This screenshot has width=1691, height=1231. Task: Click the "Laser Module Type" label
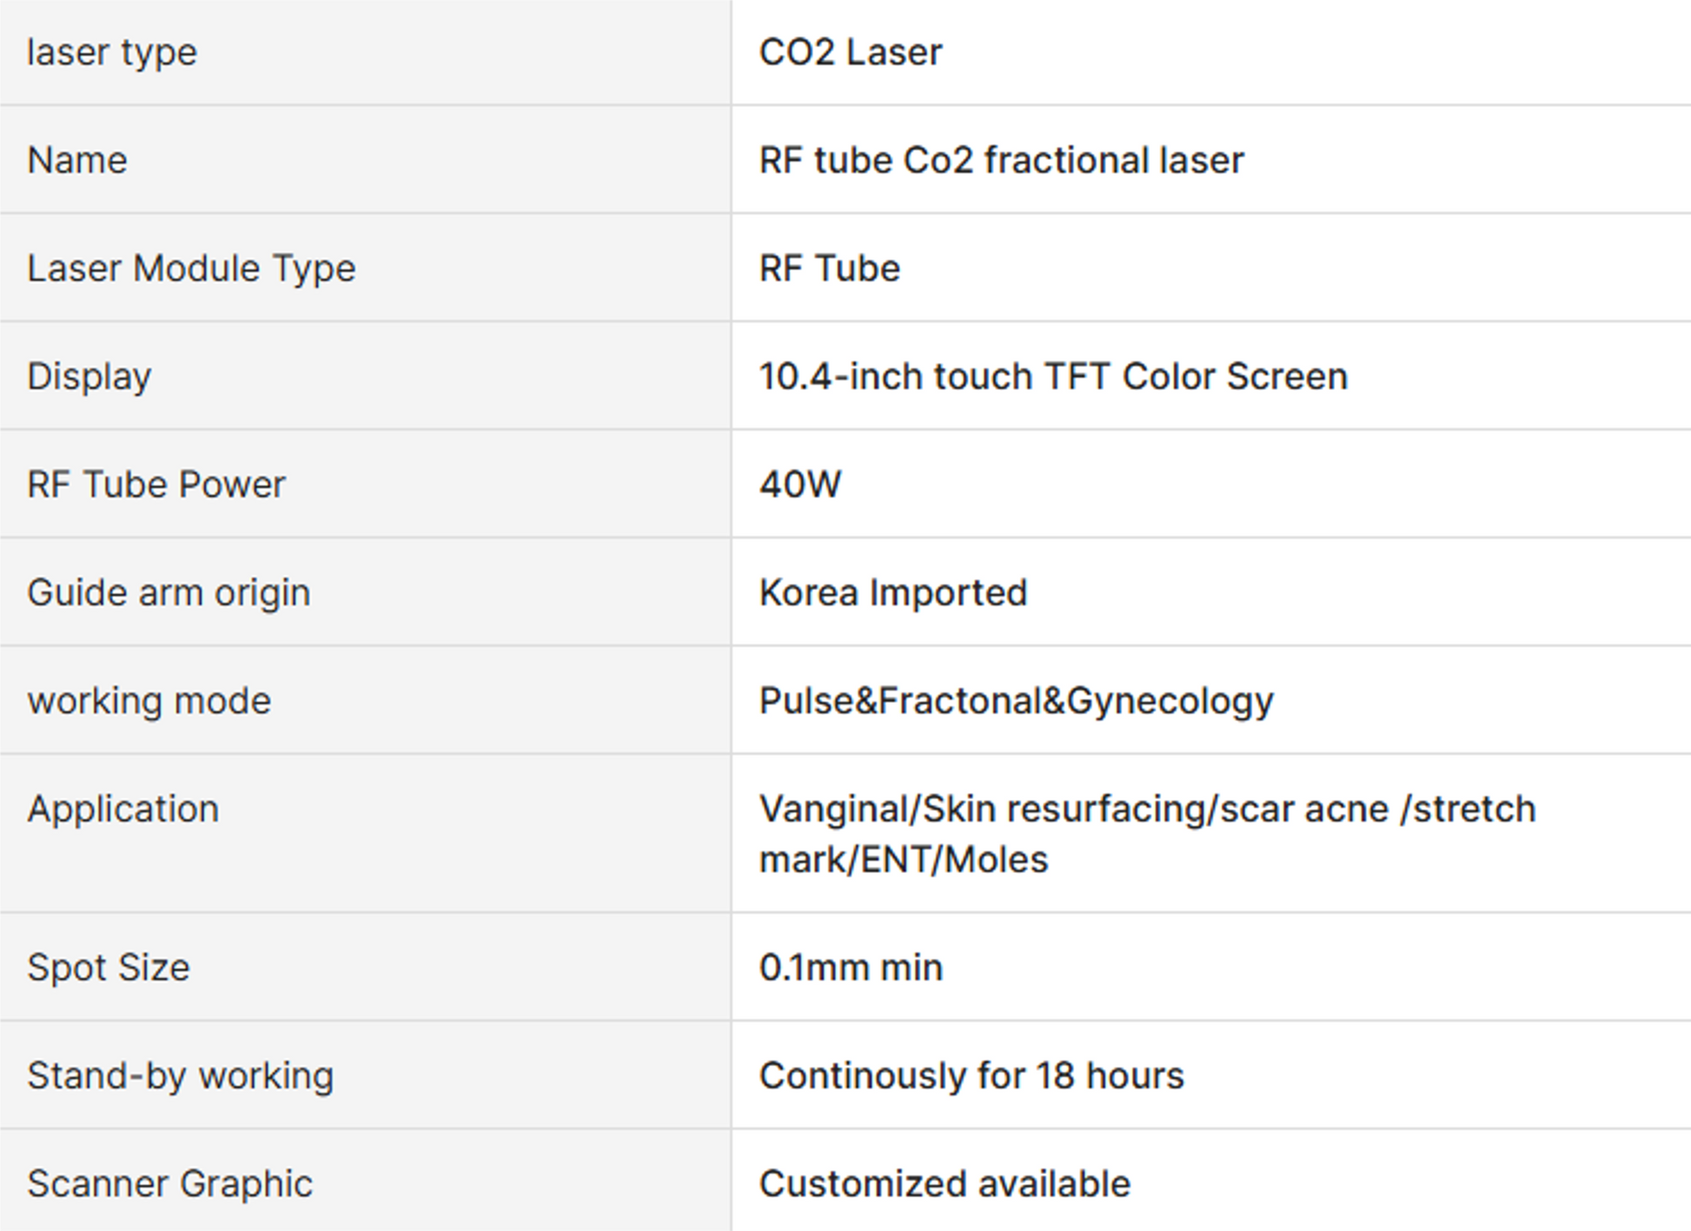[191, 268]
